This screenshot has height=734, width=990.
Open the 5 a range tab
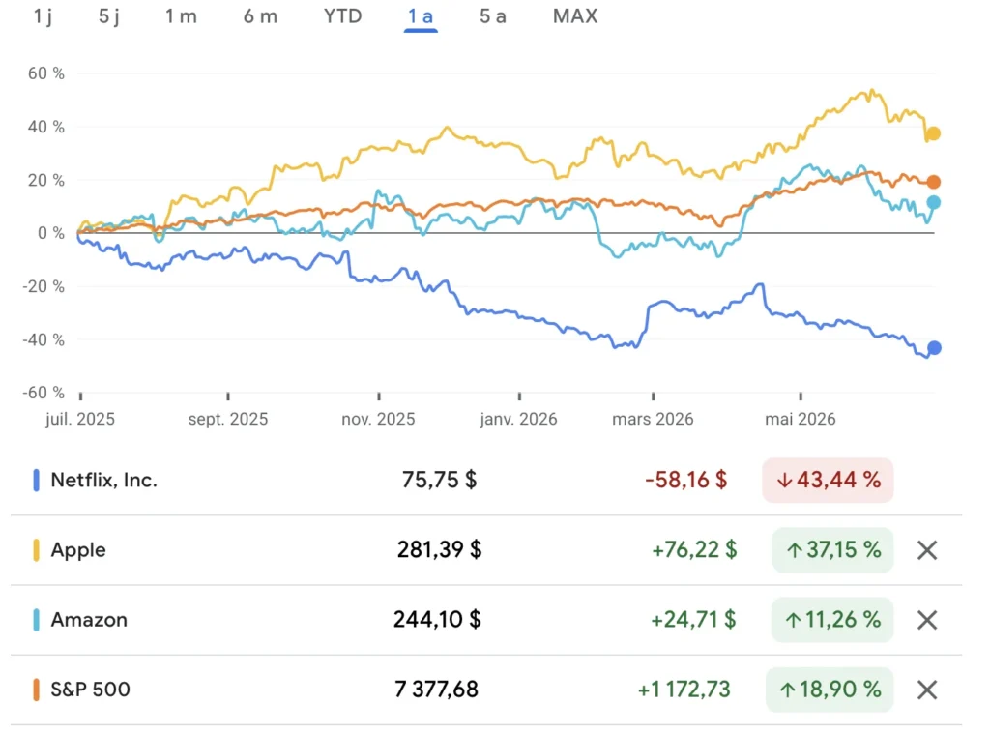pyautogui.click(x=492, y=15)
